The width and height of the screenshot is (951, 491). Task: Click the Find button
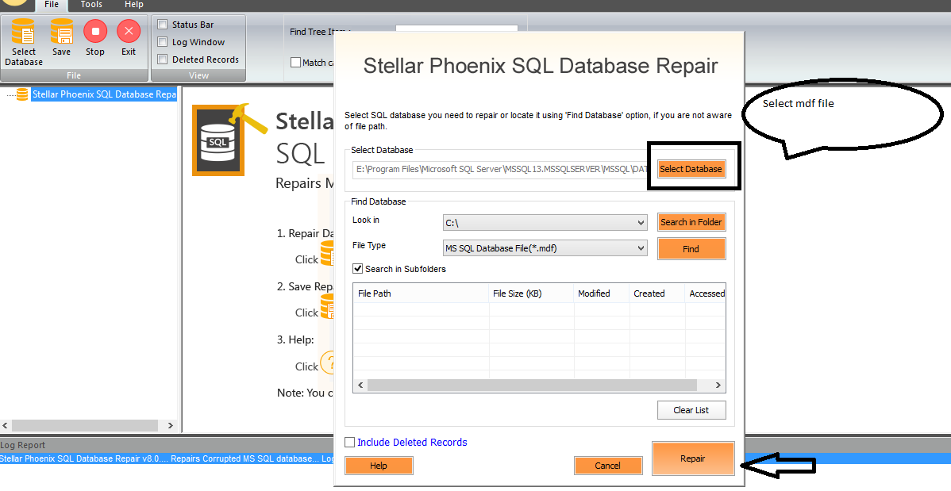point(691,248)
